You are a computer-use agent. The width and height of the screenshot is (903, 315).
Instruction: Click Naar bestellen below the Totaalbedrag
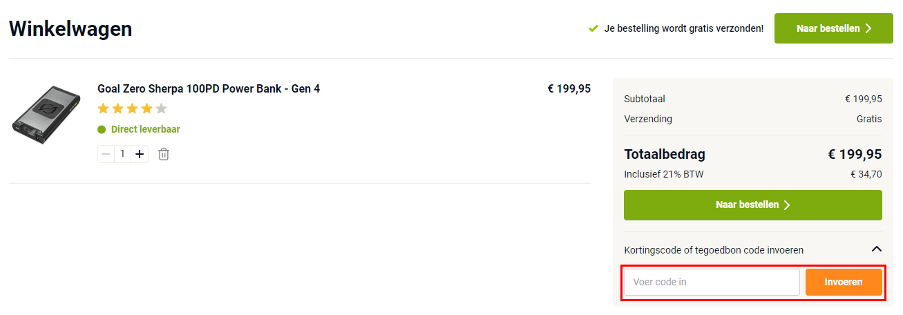coord(753,205)
